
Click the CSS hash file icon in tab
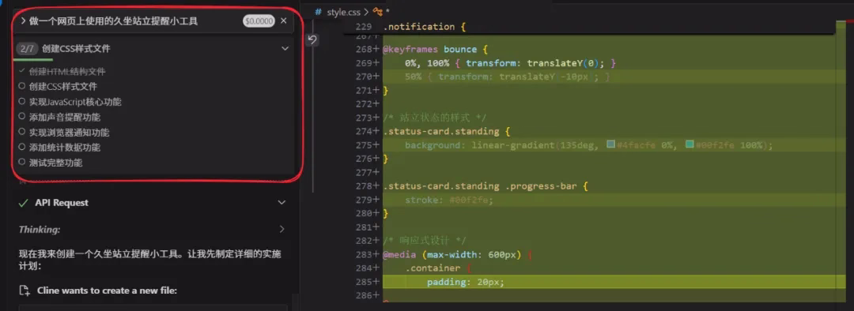tap(319, 11)
